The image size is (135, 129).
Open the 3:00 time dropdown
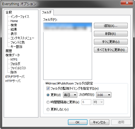[x=104, y=95]
